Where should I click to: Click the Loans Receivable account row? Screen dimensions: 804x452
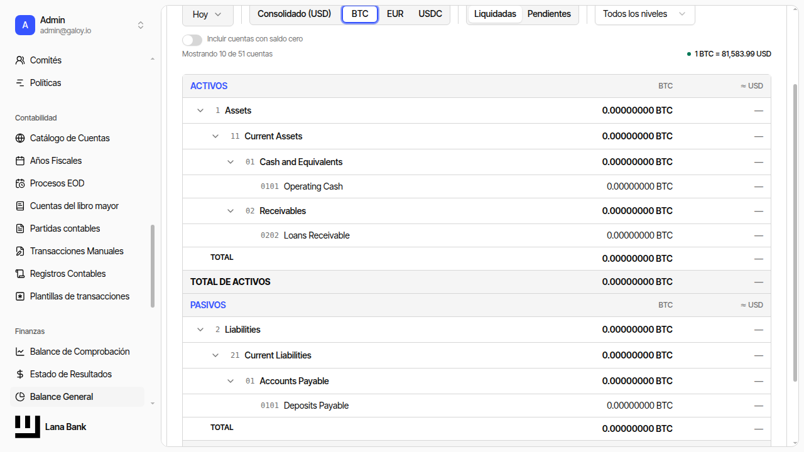[x=477, y=235]
